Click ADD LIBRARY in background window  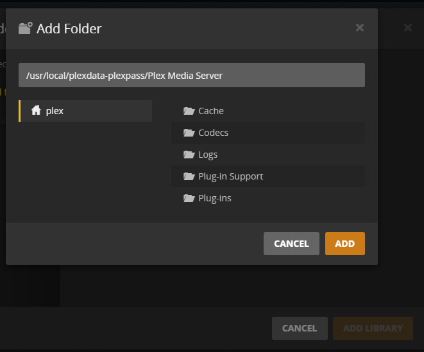373,328
